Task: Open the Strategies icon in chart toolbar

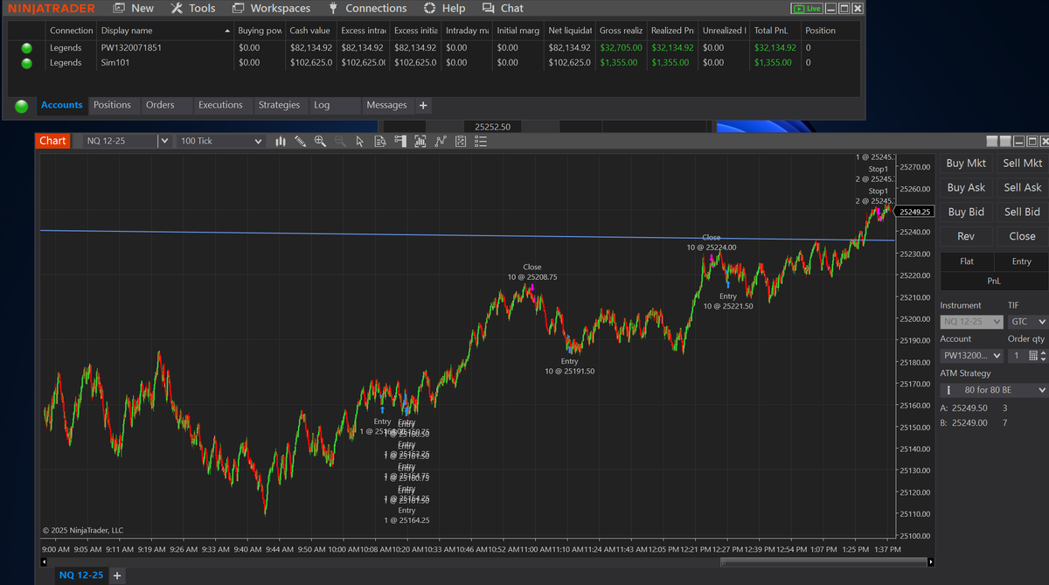Action: tap(460, 141)
